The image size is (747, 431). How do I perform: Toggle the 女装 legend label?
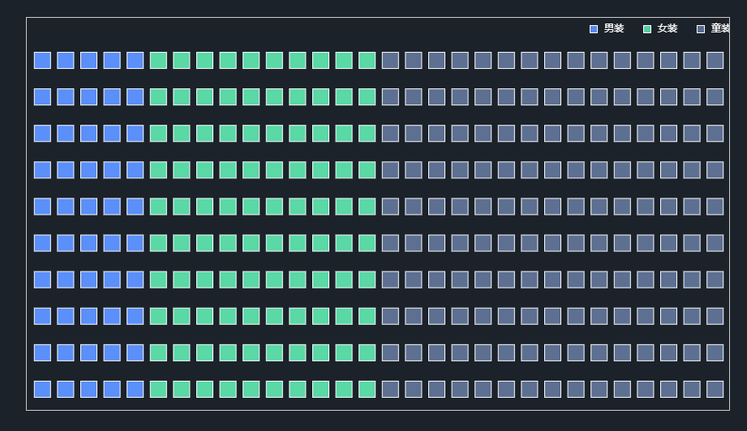point(667,28)
